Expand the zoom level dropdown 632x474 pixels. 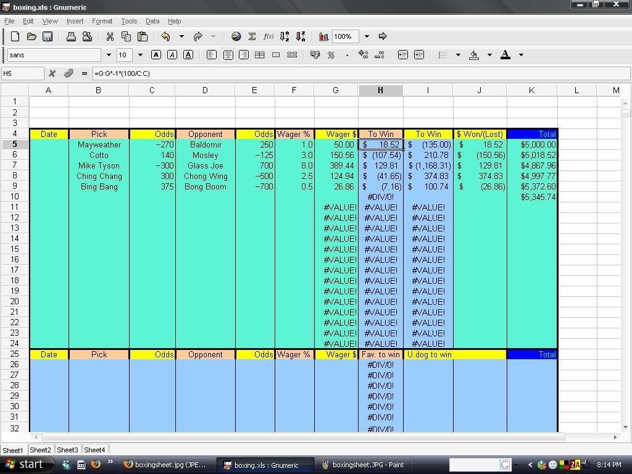click(366, 36)
